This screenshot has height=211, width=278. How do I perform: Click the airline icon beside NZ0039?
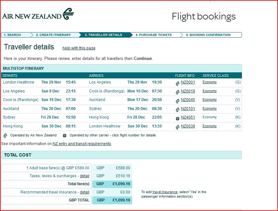[177, 127]
